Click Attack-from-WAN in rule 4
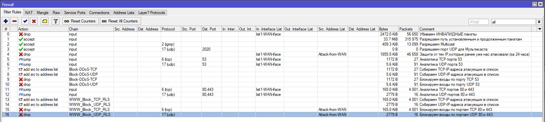The width and height of the screenshot is (545, 122). point(332,54)
